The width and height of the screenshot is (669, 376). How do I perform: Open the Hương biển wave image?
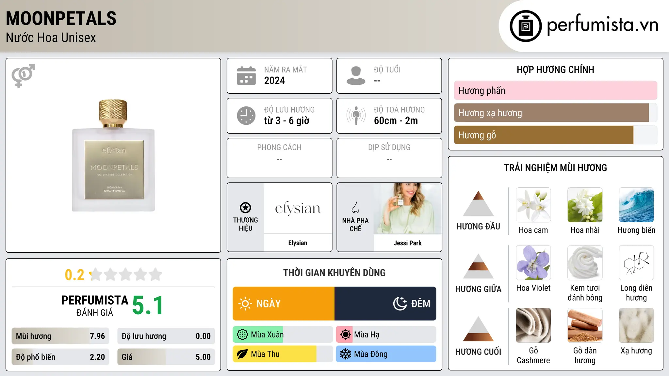click(x=636, y=205)
